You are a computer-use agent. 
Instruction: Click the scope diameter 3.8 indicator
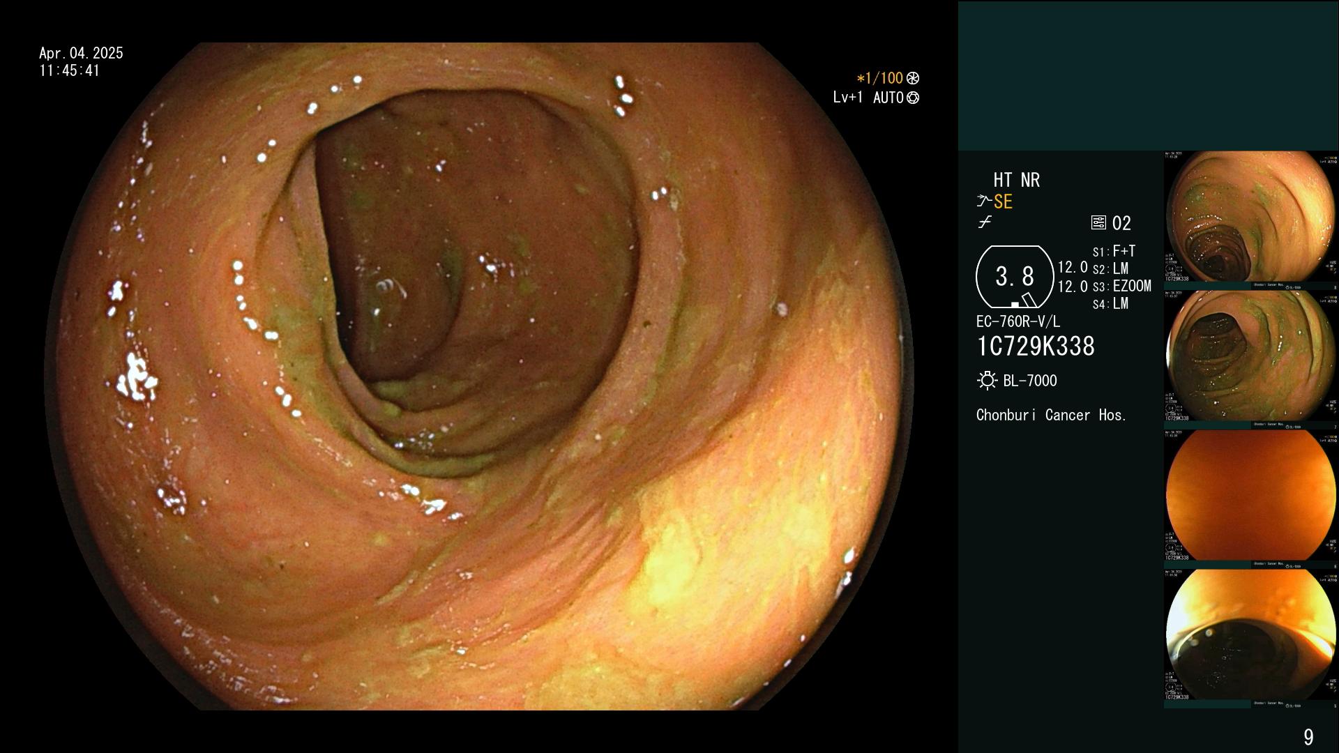click(x=1015, y=277)
